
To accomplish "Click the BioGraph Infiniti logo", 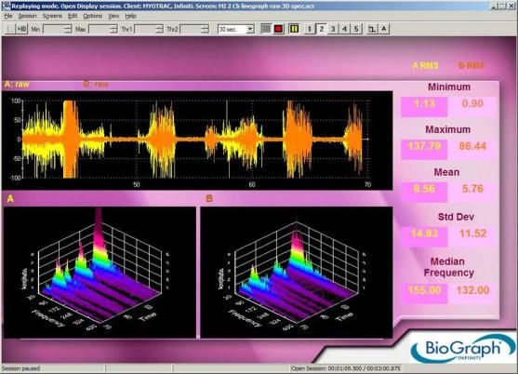I will pos(462,350).
